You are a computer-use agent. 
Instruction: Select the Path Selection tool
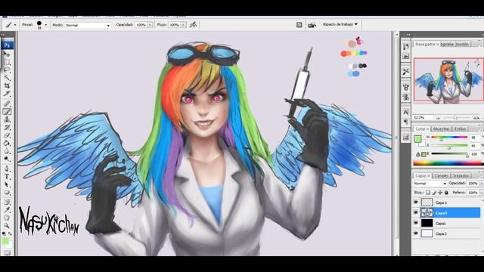(x=7, y=184)
